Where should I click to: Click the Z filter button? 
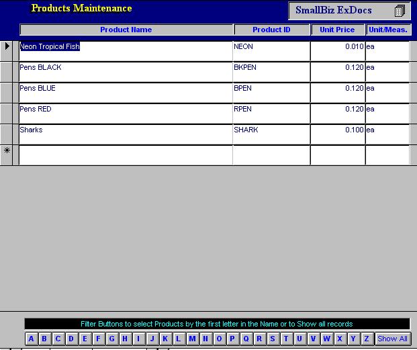(x=367, y=339)
